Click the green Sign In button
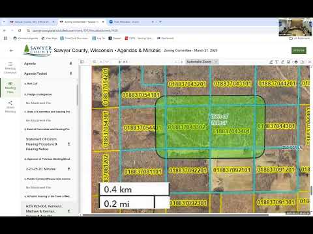313x234 pixels. (299, 51)
